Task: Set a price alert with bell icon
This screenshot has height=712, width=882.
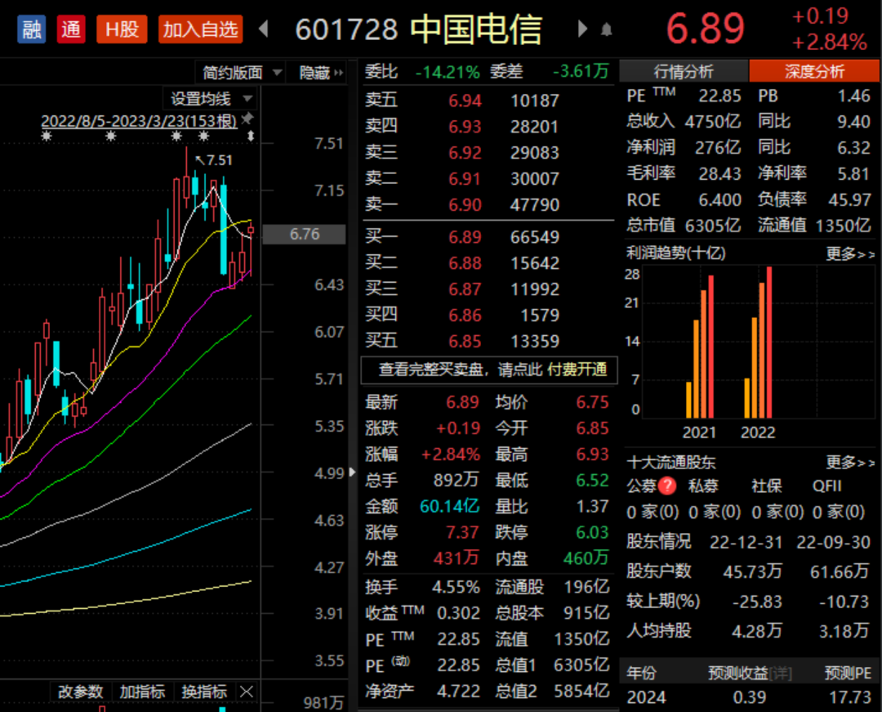Action: (x=606, y=29)
